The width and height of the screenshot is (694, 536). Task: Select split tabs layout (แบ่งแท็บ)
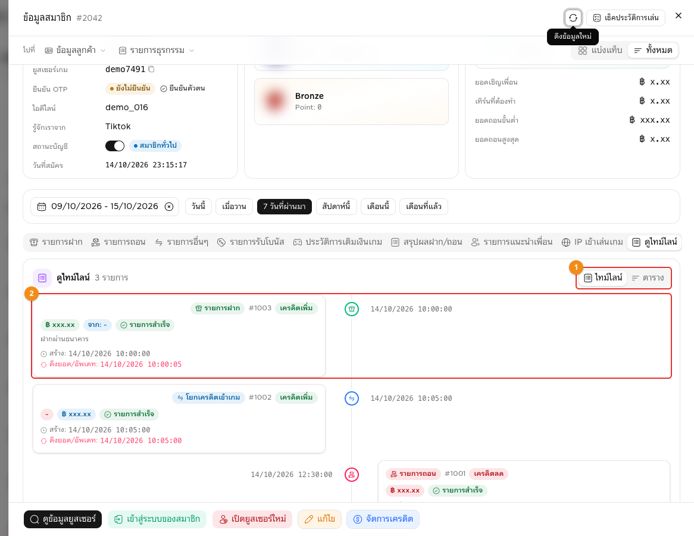click(600, 50)
